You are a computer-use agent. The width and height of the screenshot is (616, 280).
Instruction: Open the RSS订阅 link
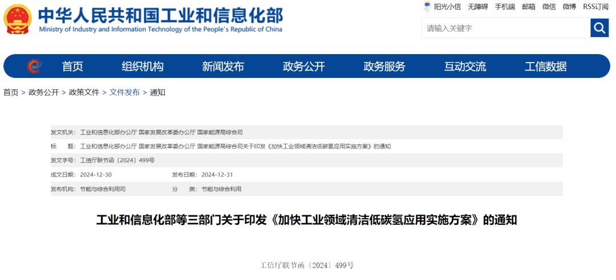[595, 7]
